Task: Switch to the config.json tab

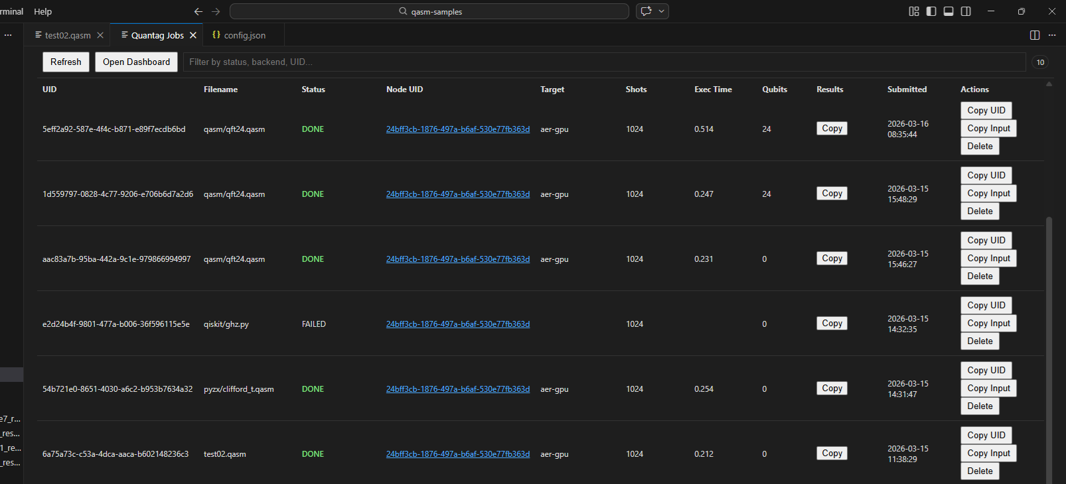Action: [x=239, y=35]
